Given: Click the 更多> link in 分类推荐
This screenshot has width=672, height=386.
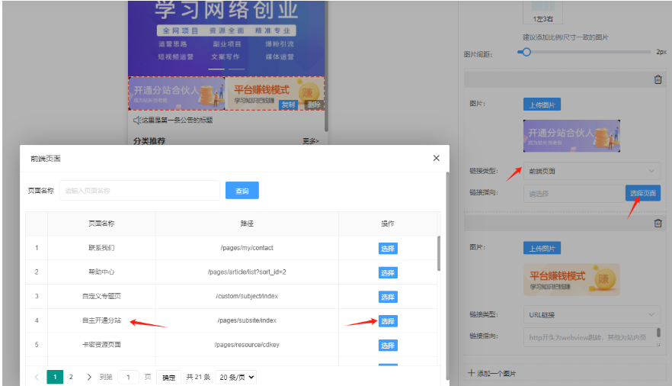Looking at the screenshot, I should click(311, 141).
